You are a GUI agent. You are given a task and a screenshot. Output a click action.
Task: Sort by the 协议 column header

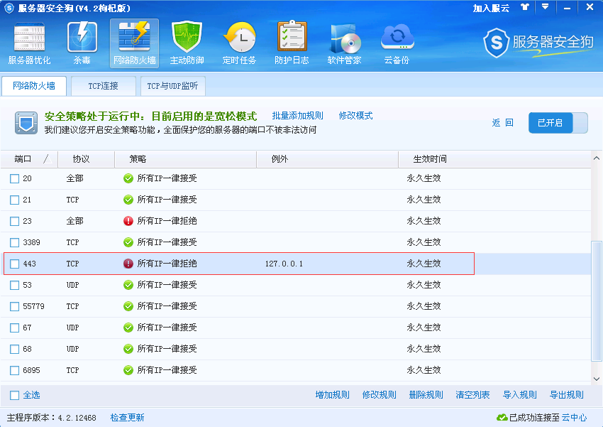[x=86, y=159]
